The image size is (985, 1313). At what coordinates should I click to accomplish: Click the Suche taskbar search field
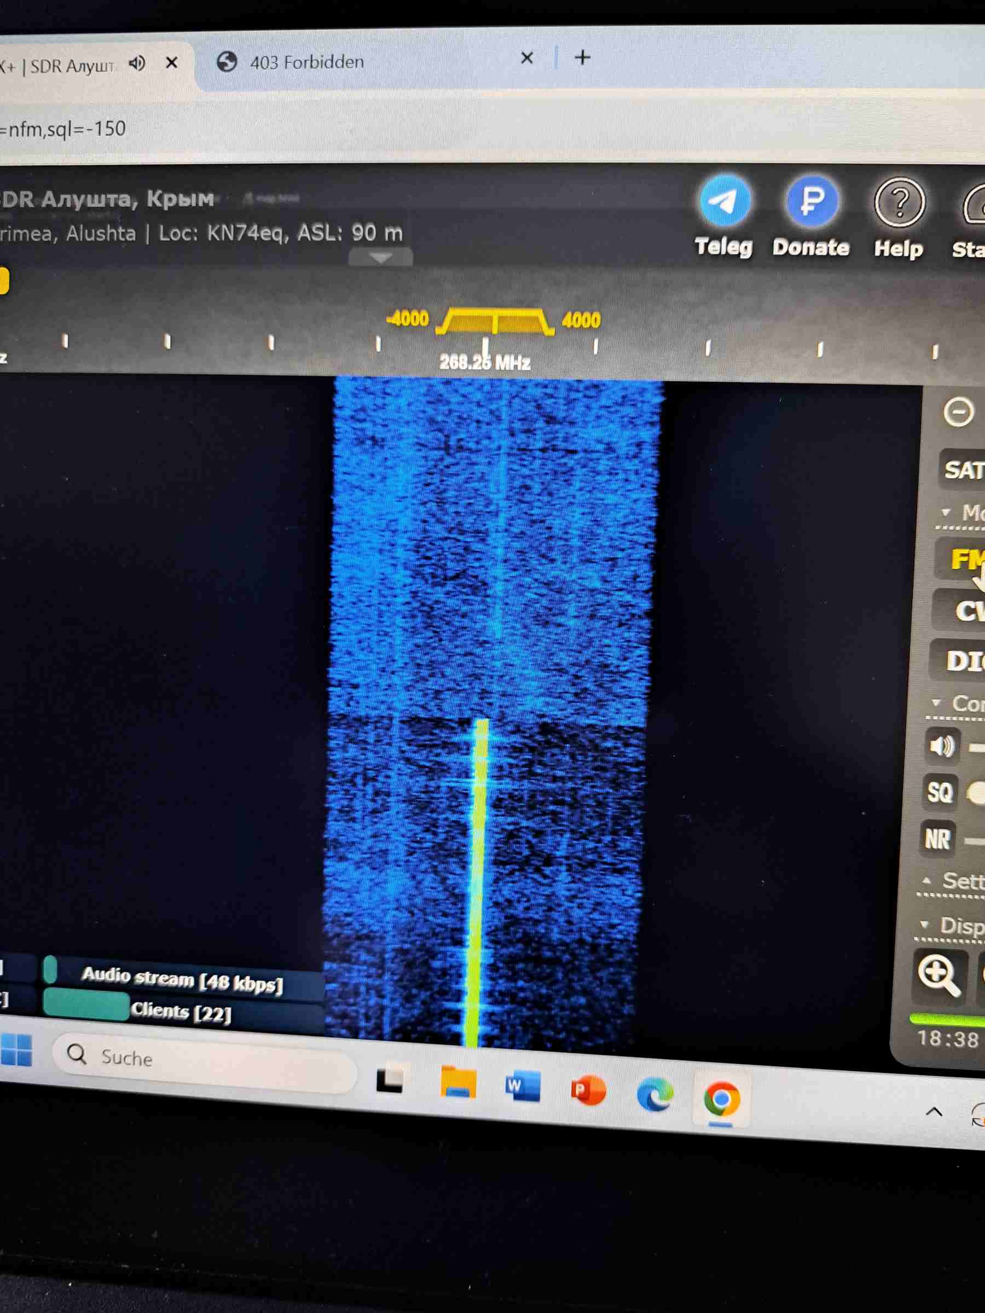[205, 1058]
